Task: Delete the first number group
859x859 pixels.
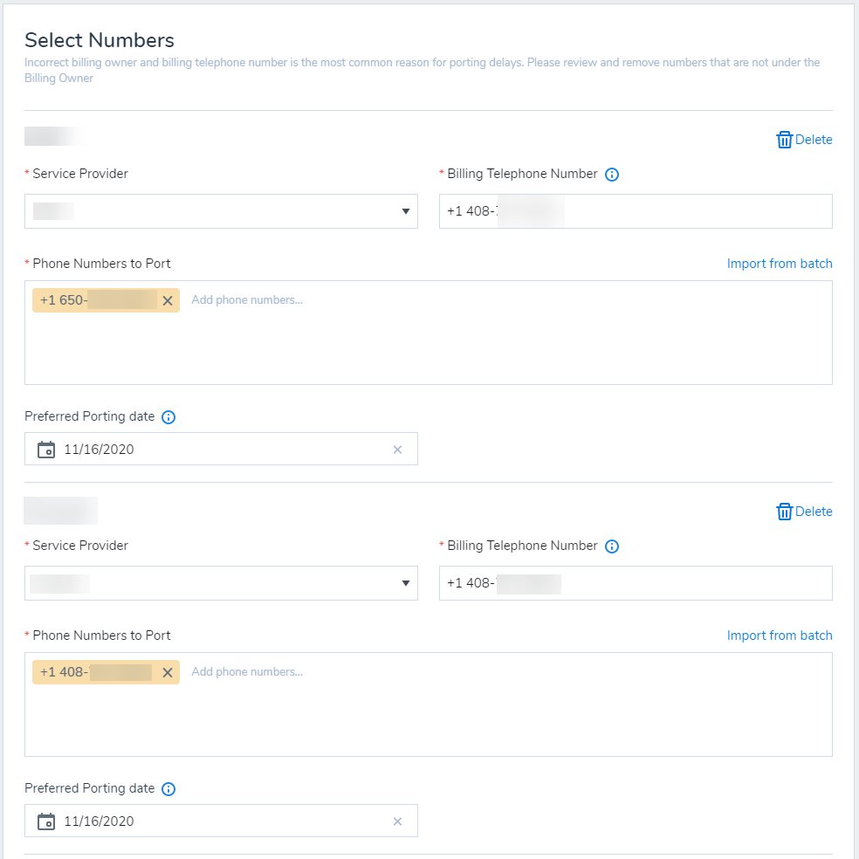Action: (x=804, y=140)
